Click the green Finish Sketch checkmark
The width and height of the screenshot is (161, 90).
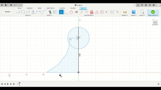153,12
